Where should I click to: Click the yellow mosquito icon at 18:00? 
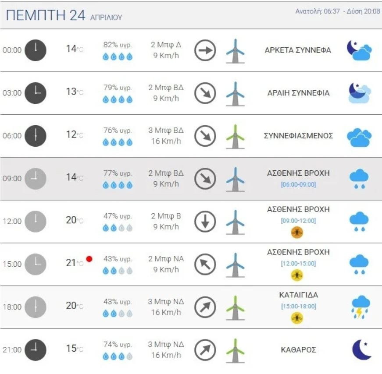point(297,318)
